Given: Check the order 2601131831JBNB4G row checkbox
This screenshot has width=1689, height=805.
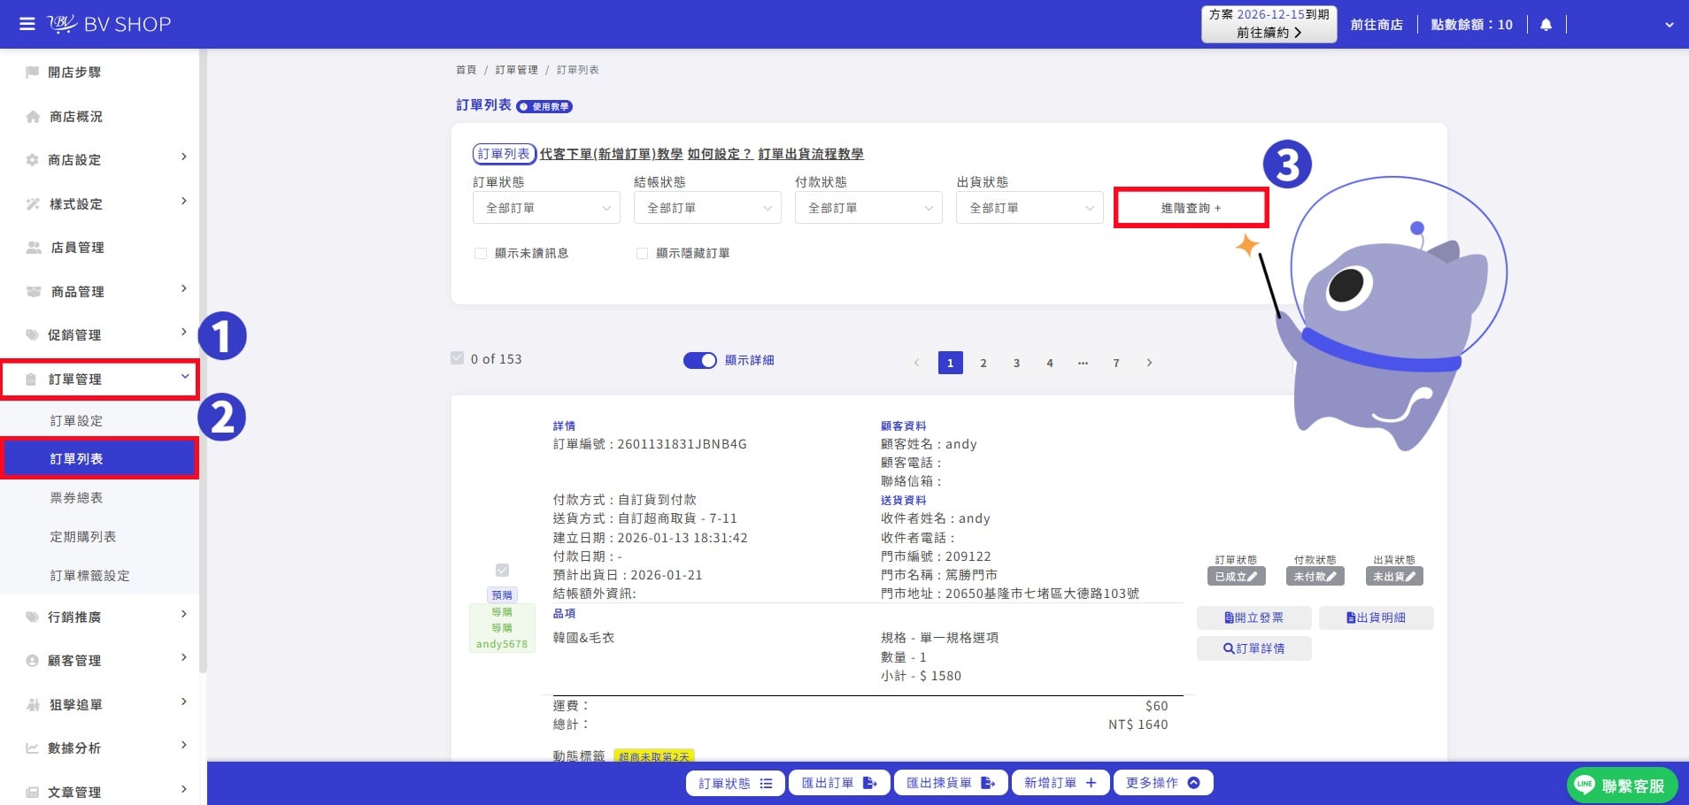Looking at the screenshot, I should [502, 571].
